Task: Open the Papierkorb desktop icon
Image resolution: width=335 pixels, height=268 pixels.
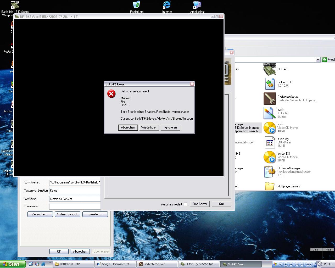Action: (136, 5)
